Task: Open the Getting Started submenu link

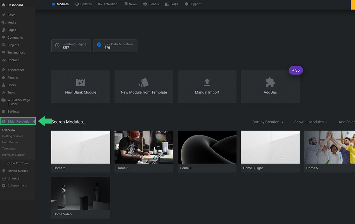Action: pos(12,136)
